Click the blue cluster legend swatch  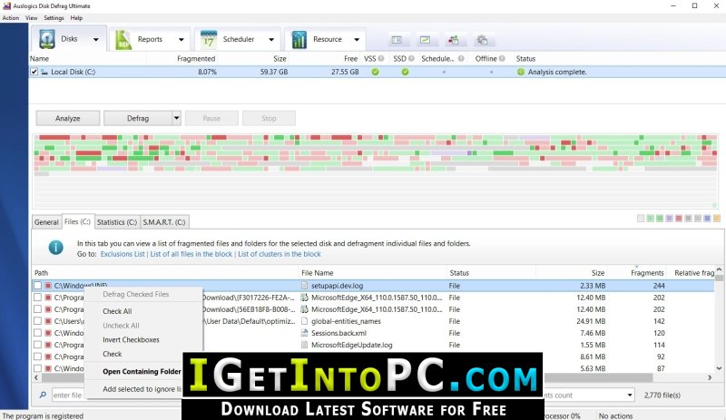pyautogui.click(x=707, y=218)
